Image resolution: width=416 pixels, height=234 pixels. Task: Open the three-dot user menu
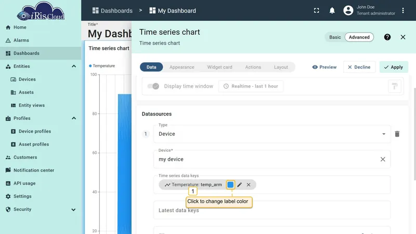(x=402, y=10)
